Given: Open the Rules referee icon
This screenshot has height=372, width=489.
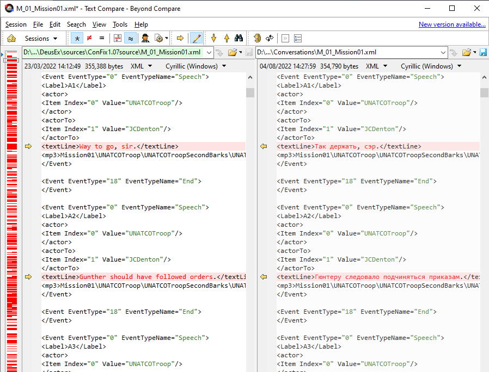Looking at the screenshot, I should (145, 38).
